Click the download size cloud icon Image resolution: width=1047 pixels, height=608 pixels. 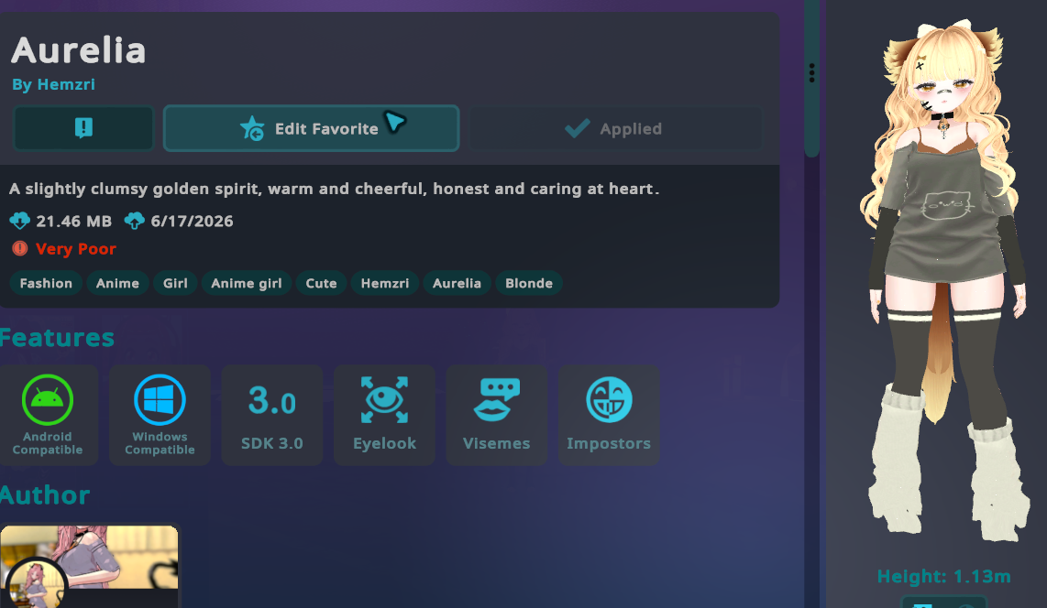coord(19,221)
